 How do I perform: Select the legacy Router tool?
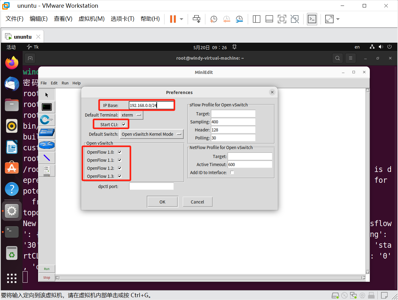47,145
